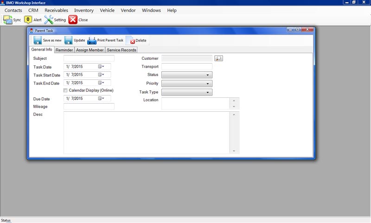Click the BMO Workshop Interface app icon
The width and height of the screenshot is (371, 223).
pyautogui.click(x=3, y=3)
